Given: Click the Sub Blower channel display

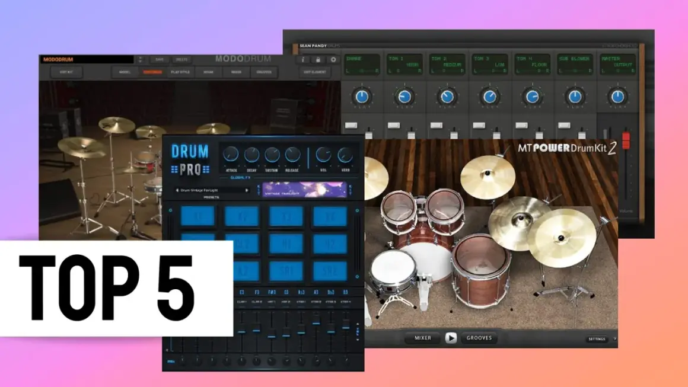Looking at the screenshot, I should 575,65.
